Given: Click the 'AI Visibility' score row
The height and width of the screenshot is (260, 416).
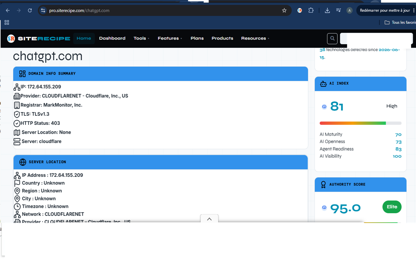Looking at the screenshot, I should pos(360,156).
